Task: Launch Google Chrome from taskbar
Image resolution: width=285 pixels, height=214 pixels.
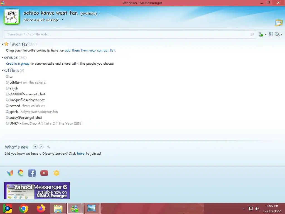Action: click(x=24, y=208)
